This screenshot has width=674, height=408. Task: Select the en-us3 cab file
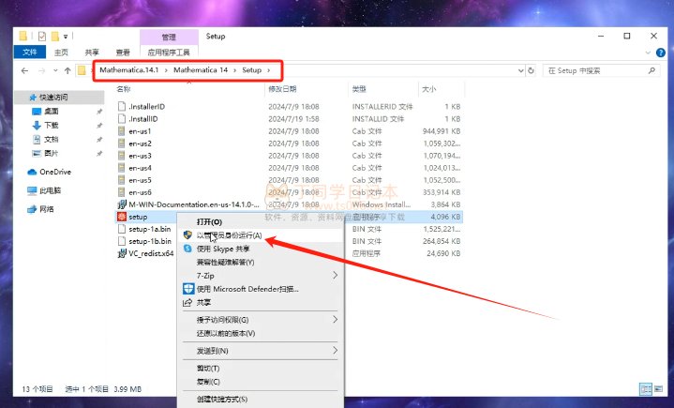pyautogui.click(x=140, y=156)
